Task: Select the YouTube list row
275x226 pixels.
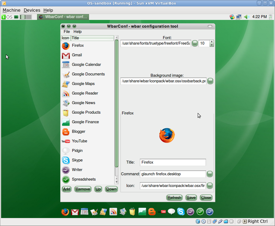Action: [87, 141]
